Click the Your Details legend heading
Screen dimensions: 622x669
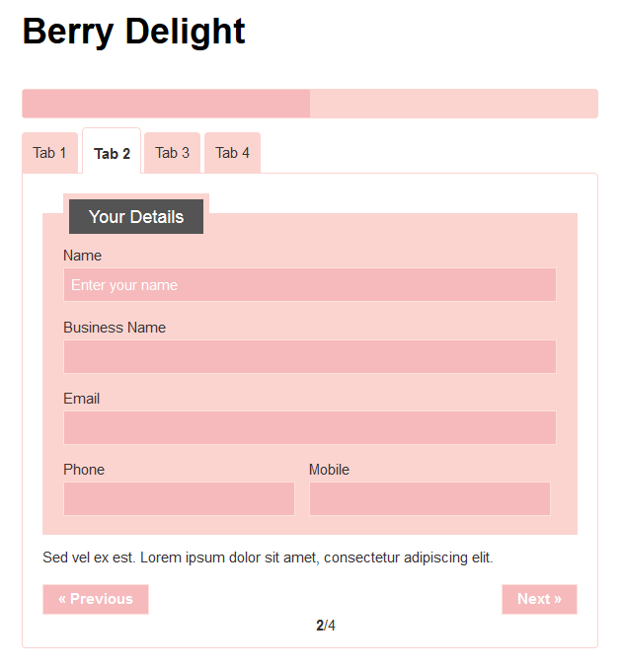(x=136, y=217)
